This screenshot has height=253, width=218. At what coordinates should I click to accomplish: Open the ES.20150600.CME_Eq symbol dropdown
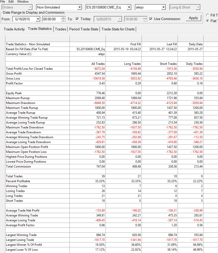(x=129, y=7)
